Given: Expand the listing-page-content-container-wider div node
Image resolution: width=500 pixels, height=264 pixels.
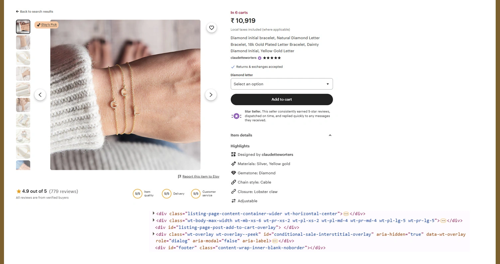Looking at the screenshot, I should pos(154,213).
